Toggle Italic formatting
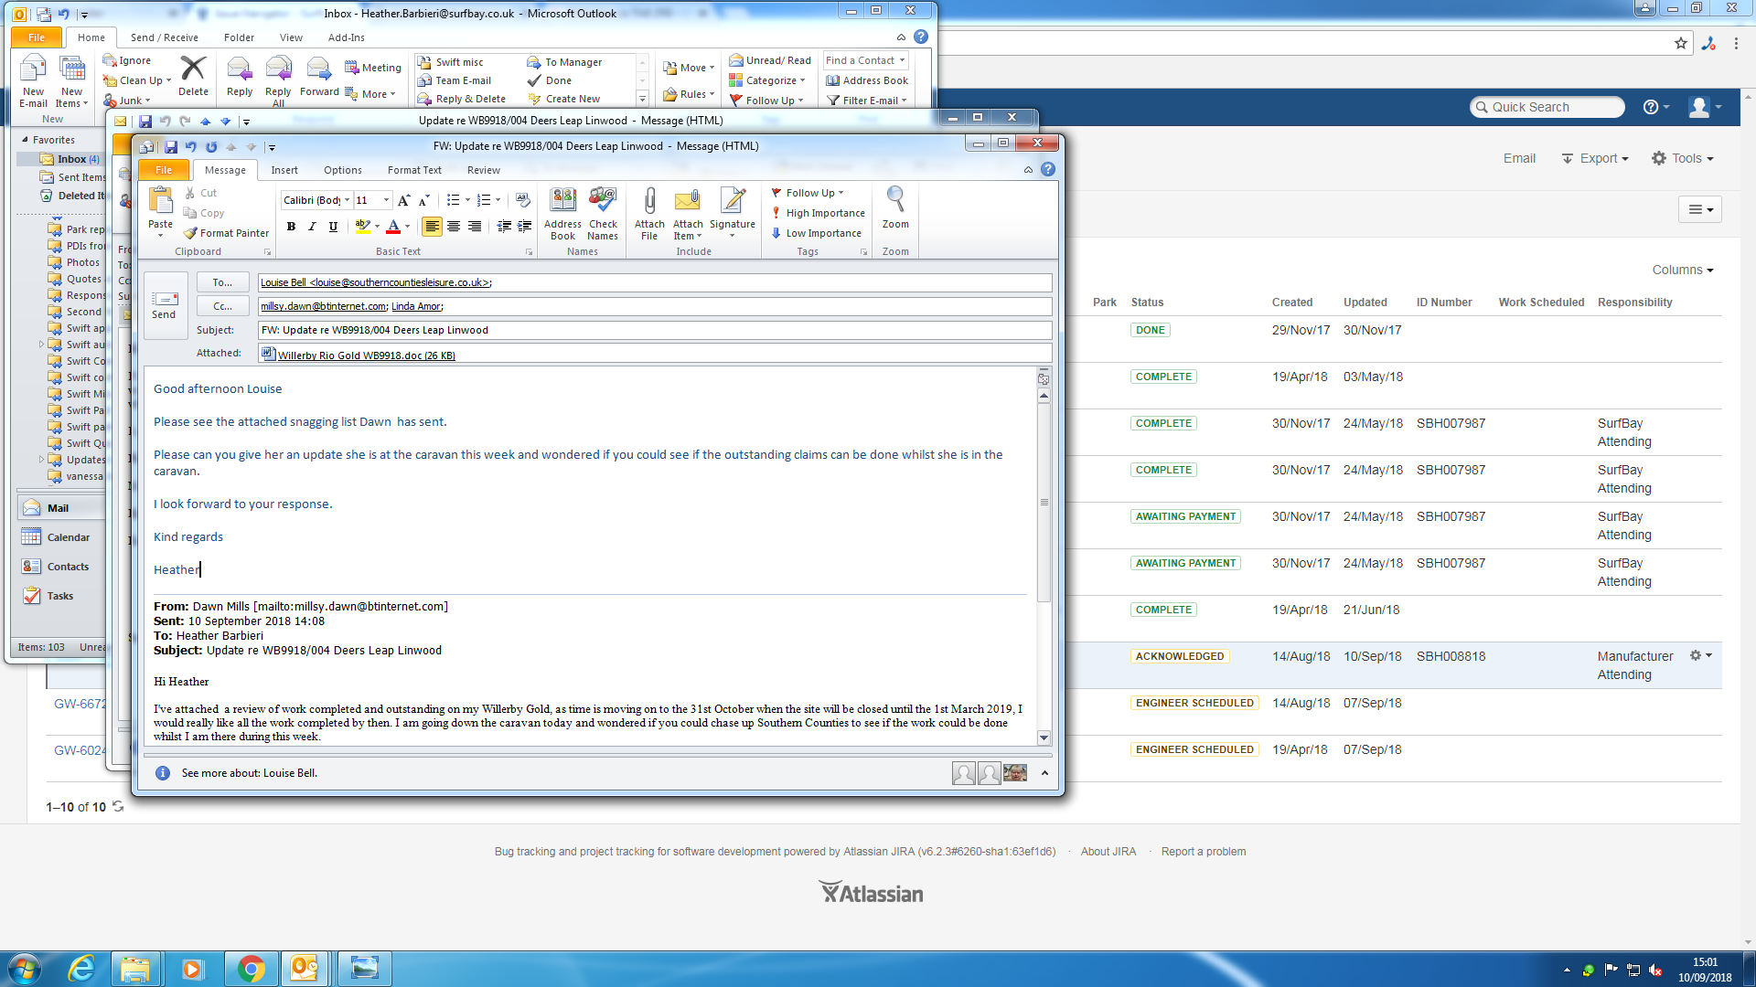Viewport: 1756px width, 987px height. (x=312, y=227)
